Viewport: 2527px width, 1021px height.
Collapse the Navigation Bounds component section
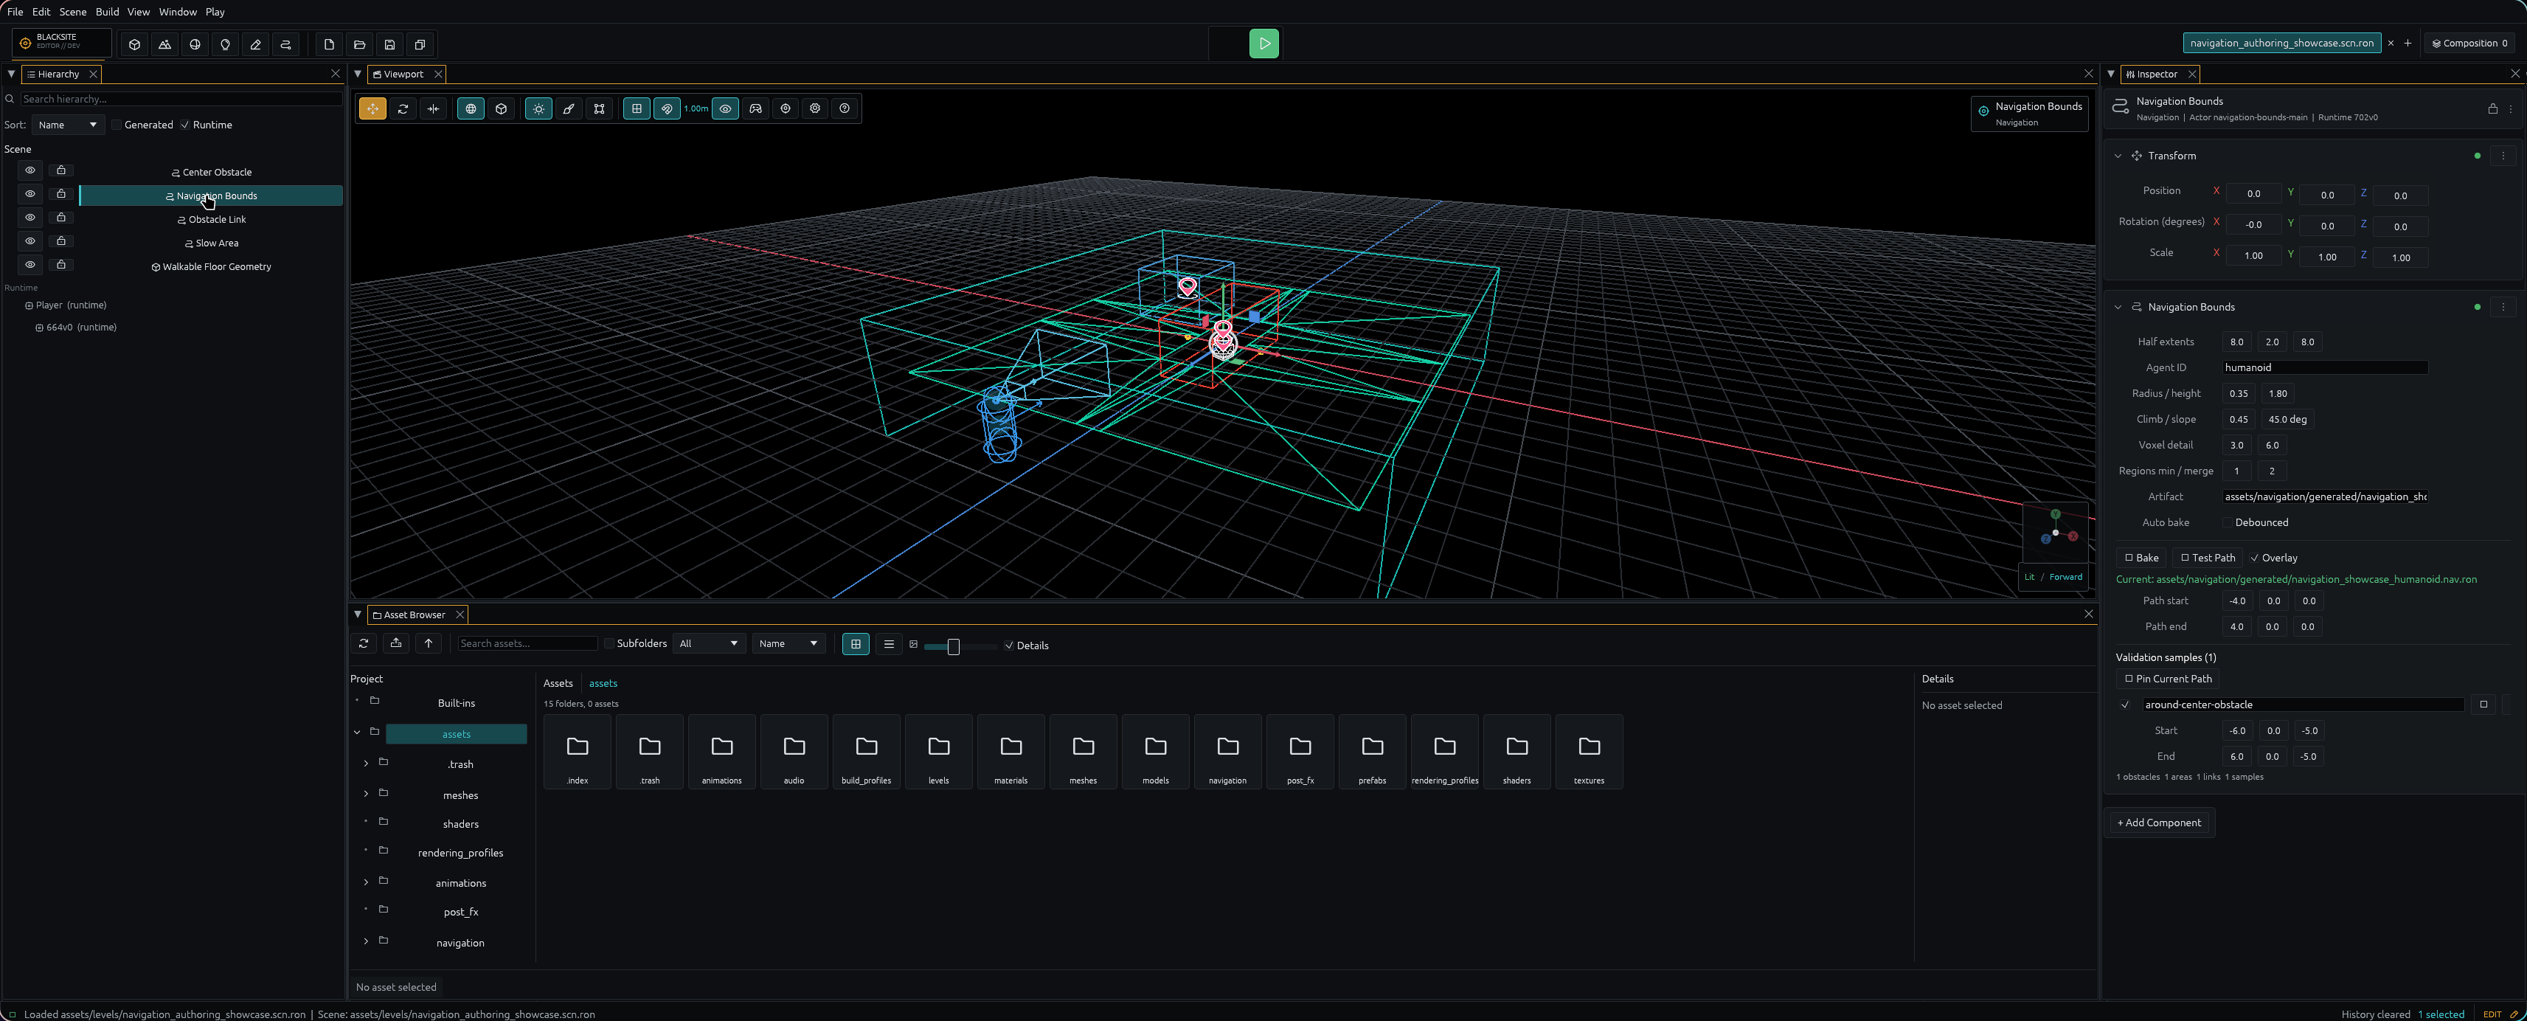coord(2118,307)
